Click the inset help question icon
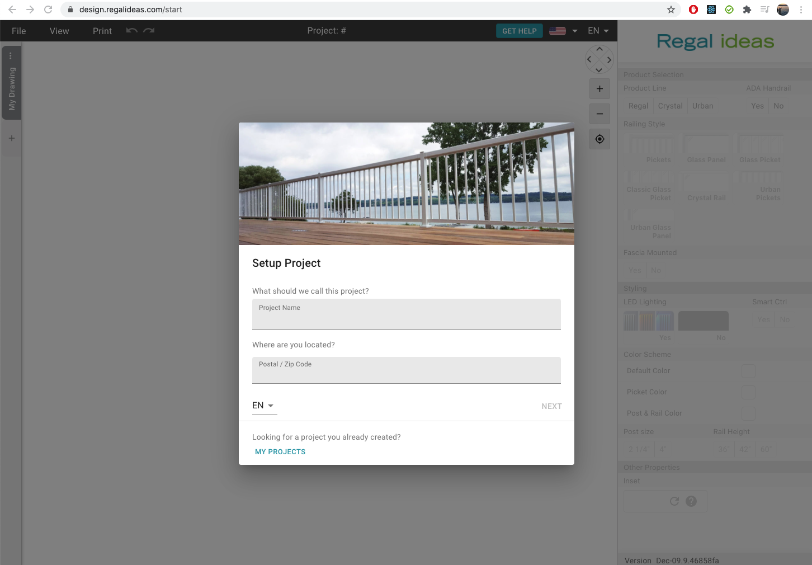Viewport: 812px width, 565px height. [x=691, y=501]
